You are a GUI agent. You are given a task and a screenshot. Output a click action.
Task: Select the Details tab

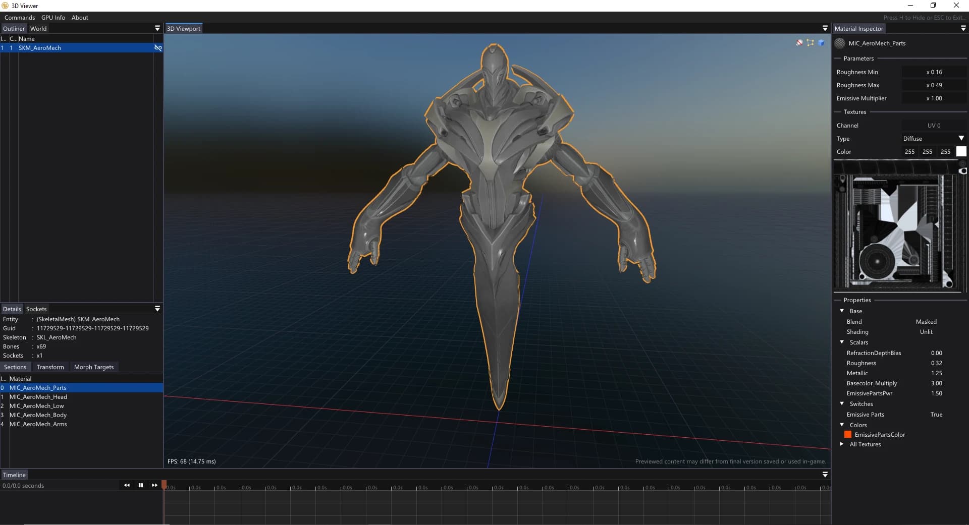click(12, 309)
